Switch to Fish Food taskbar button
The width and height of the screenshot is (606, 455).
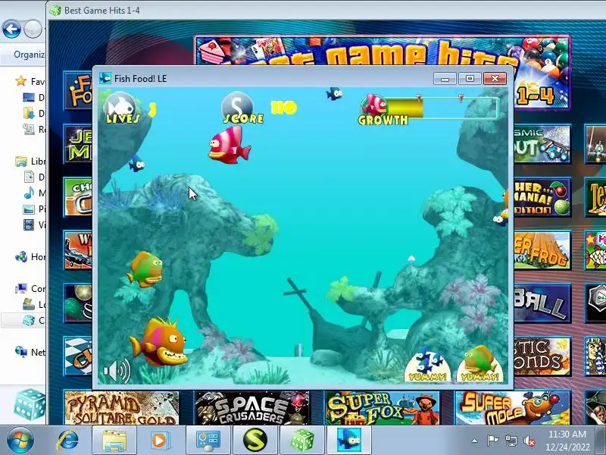[349, 441]
